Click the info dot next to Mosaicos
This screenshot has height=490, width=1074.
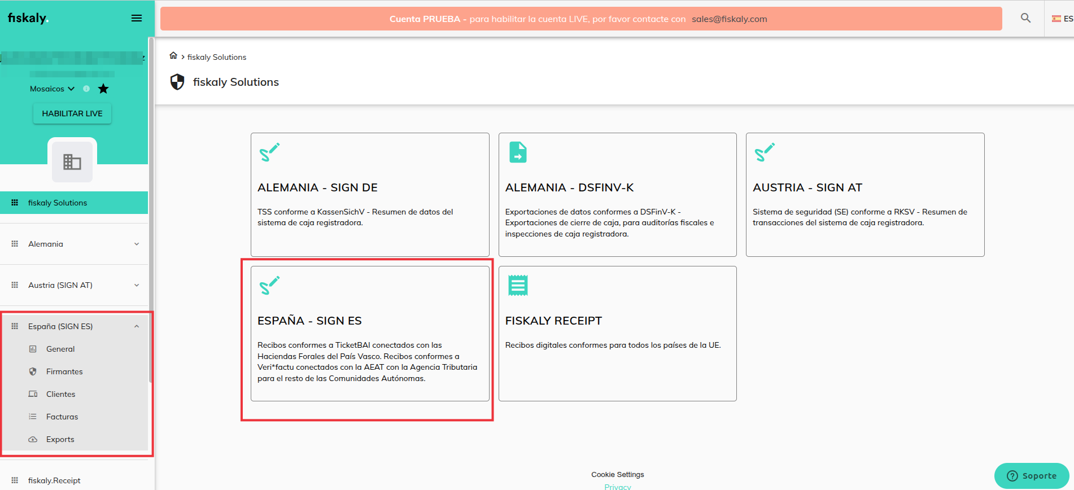pos(86,89)
